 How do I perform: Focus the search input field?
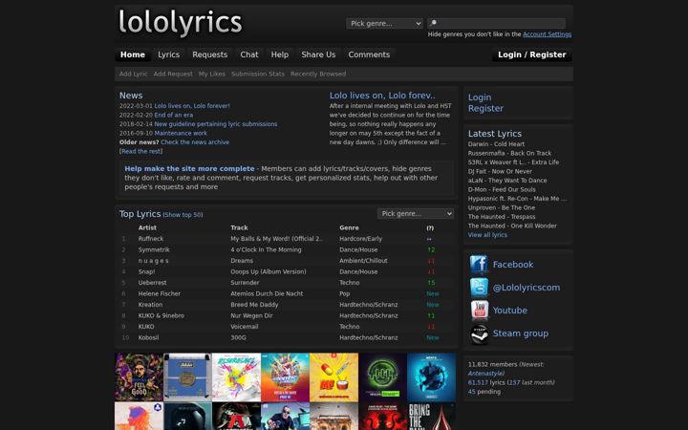coord(496,23)
